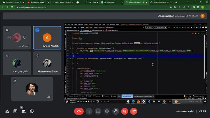
Task: Select the سليمان يونس شعت participant tile
Action: [x=17, y=63]
